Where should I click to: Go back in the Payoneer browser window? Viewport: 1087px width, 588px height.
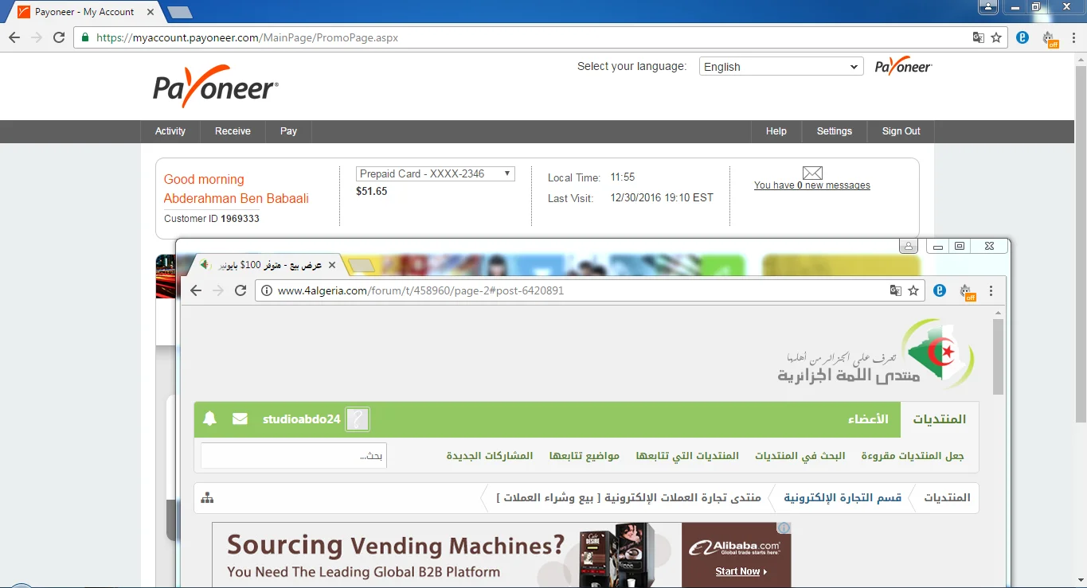14,37
